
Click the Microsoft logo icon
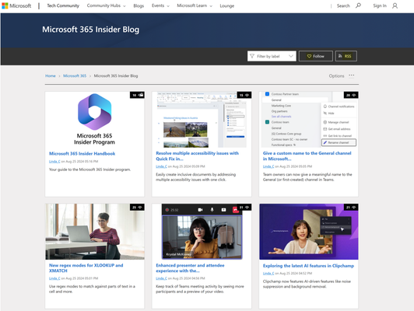click(5, 5)
